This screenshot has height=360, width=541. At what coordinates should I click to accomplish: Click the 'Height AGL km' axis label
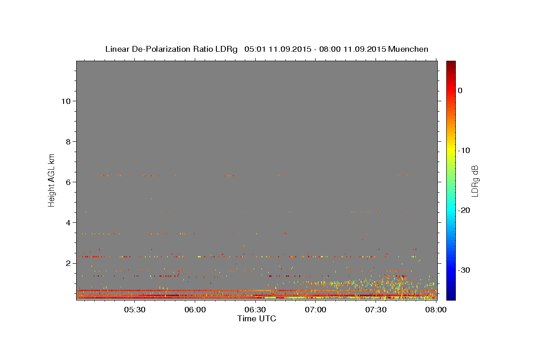pos(52,180)
